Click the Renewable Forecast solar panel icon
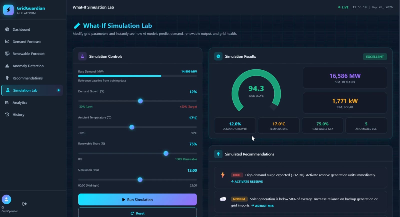 coord(7,53)
